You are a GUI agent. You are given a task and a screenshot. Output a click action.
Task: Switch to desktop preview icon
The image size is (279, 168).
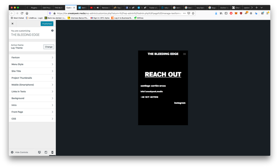pyautogui.click(x=40, y=152)
